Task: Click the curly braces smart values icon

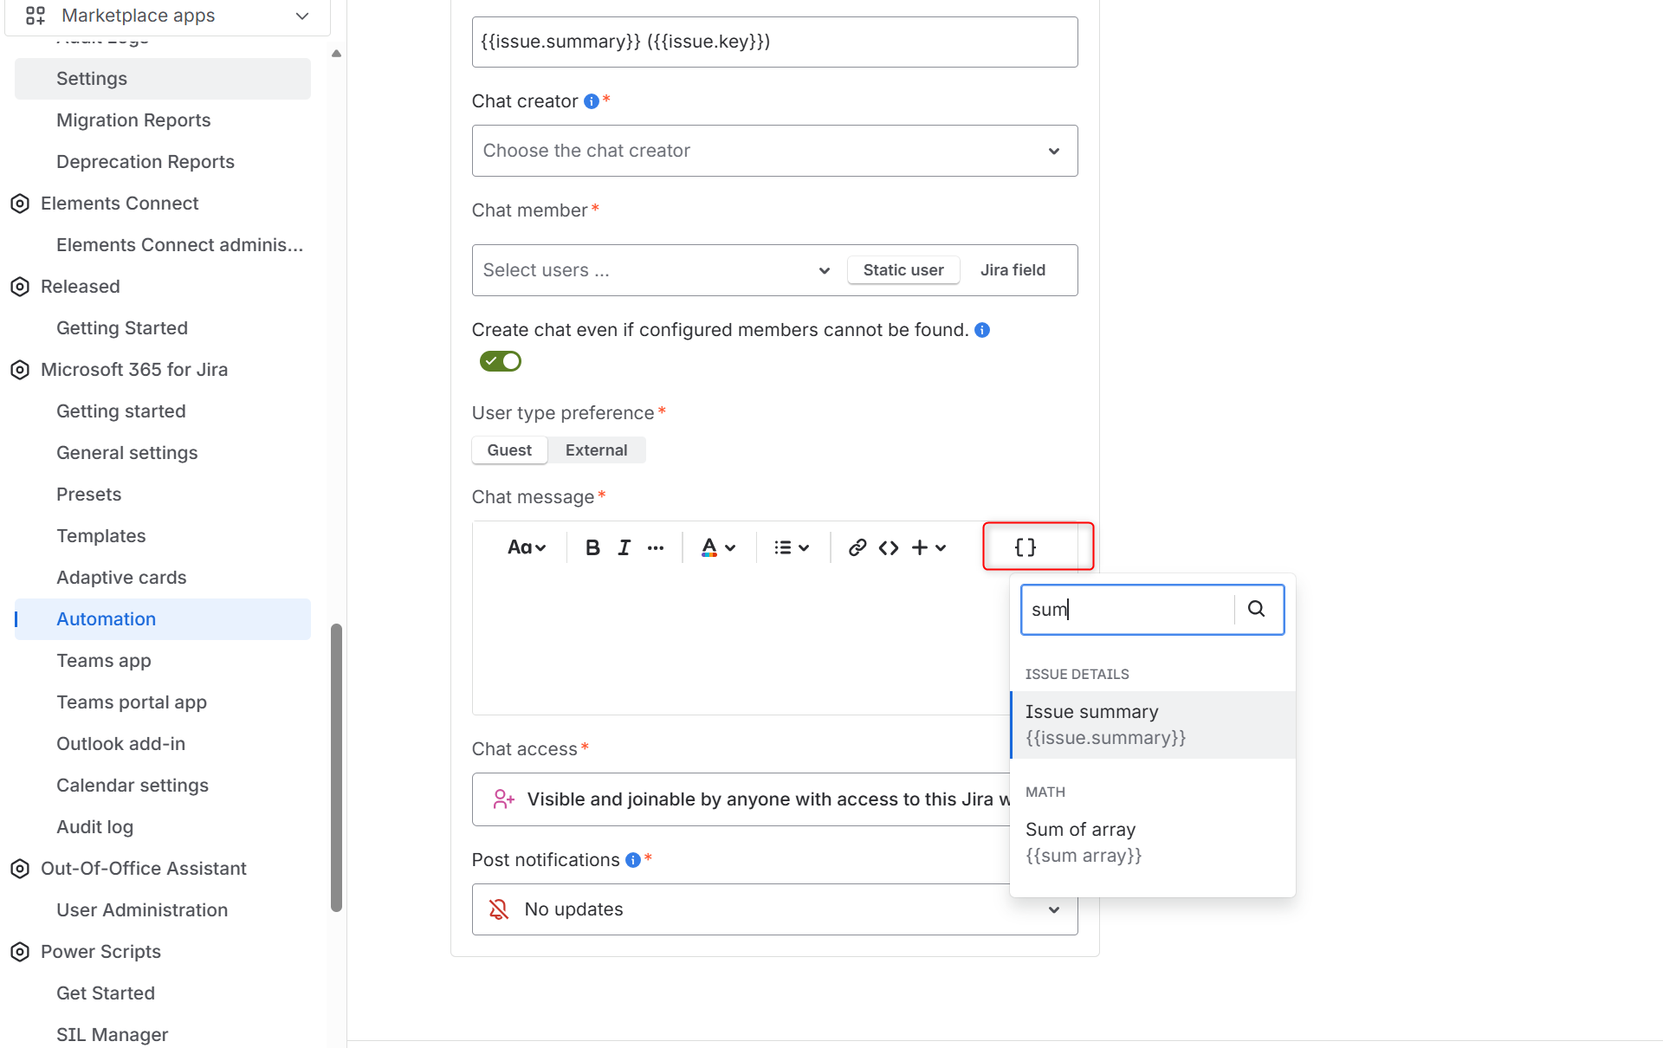Action: point(1026,547)
